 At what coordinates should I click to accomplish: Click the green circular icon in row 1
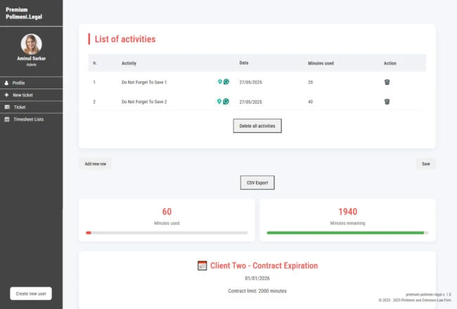click(x=226, y=82)
